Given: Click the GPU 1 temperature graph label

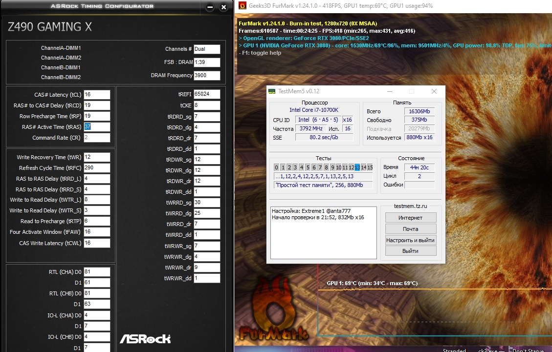Looking at the screenshot, I should [372, 283].
